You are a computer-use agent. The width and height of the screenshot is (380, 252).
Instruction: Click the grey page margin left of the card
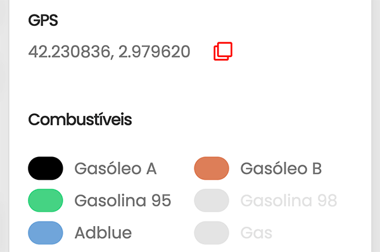tap(4, 126)
